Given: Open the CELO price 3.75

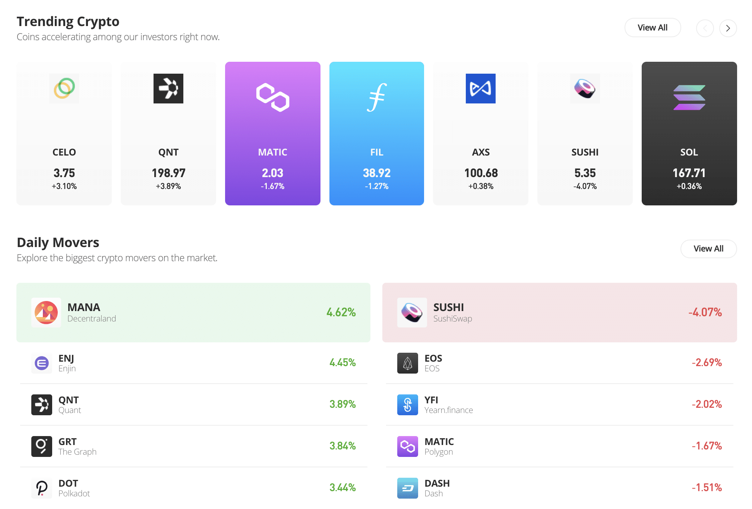Looking at the screenshot, I should 64,173.
